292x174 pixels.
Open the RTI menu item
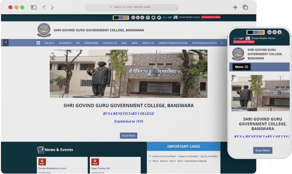click(78, 43)
